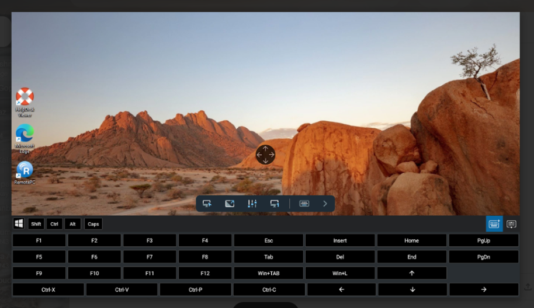Switch to the full keyboard layout icon
534x308 pixels.
511,224
